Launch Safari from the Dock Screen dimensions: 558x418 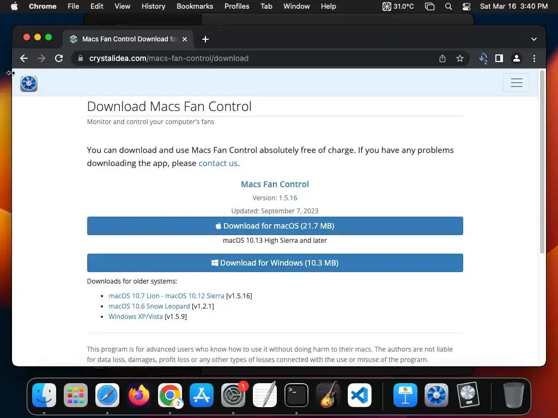point(107,395)
